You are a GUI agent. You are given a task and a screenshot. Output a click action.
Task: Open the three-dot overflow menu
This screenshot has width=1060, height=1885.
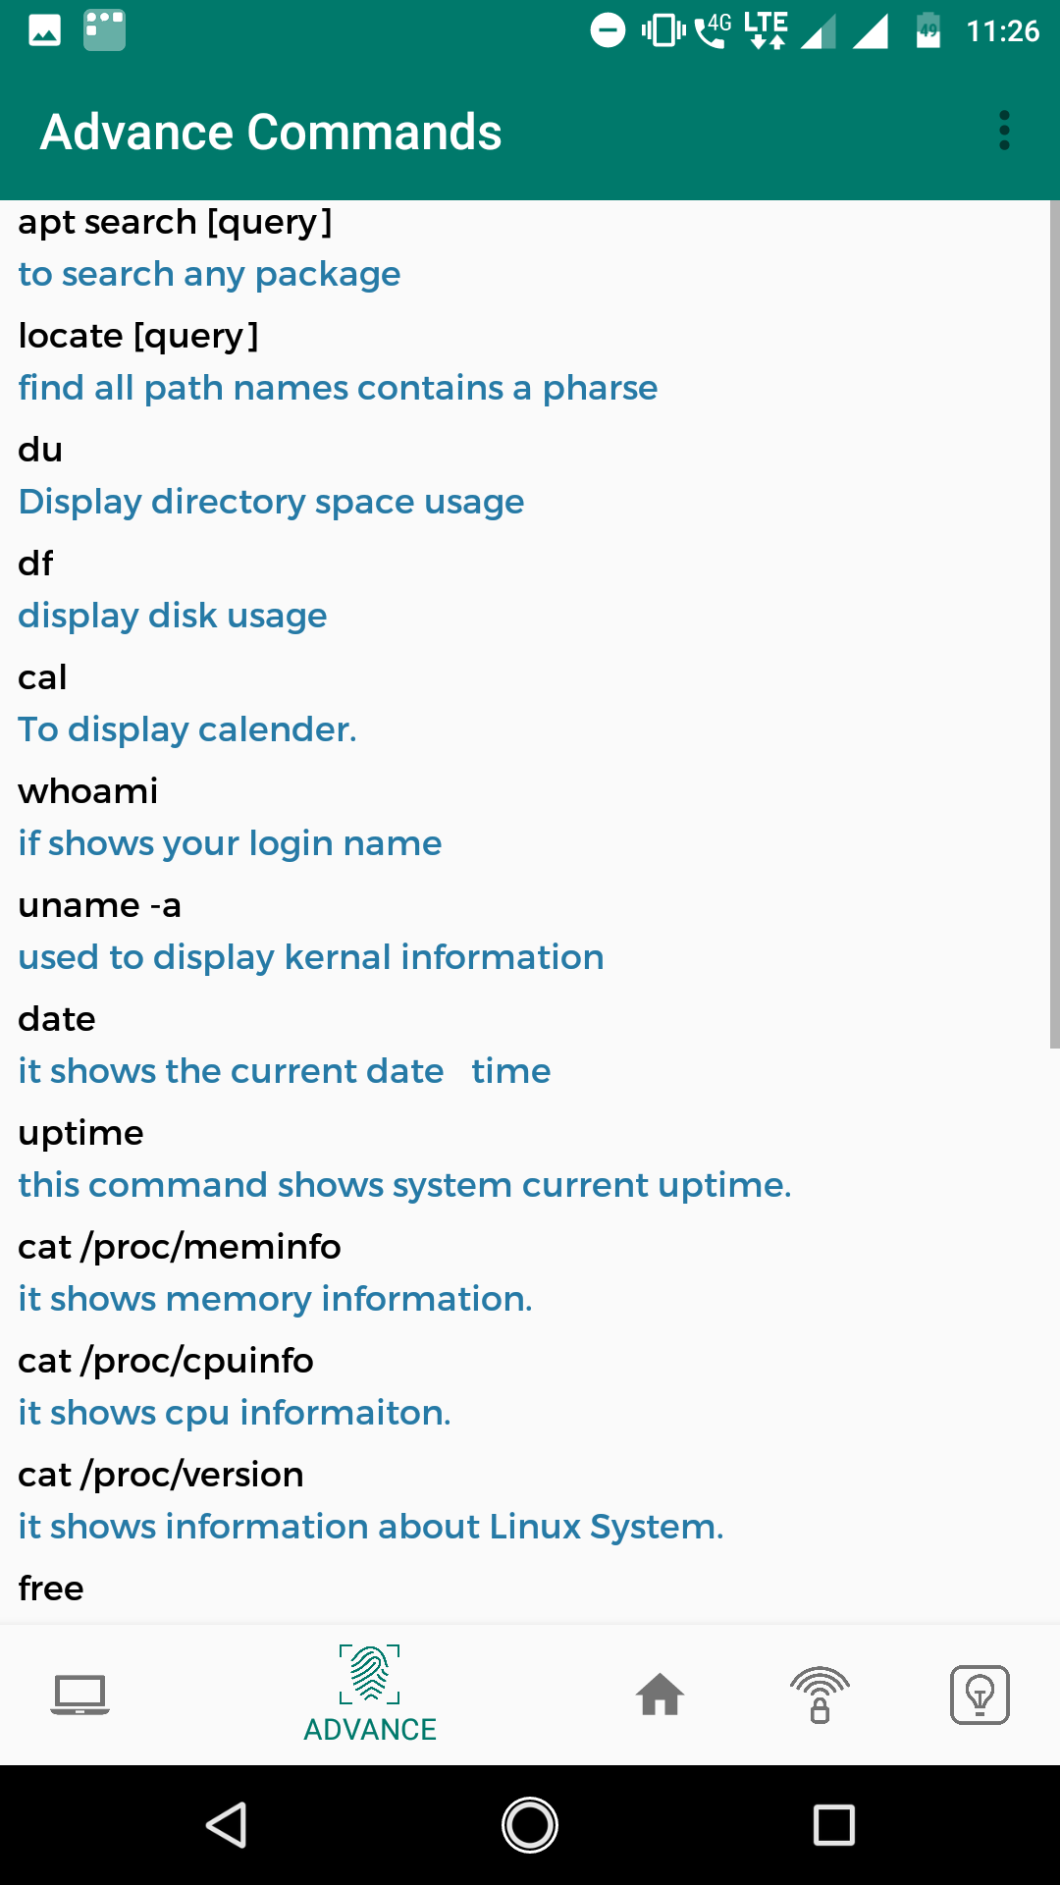coord(1004,131)
